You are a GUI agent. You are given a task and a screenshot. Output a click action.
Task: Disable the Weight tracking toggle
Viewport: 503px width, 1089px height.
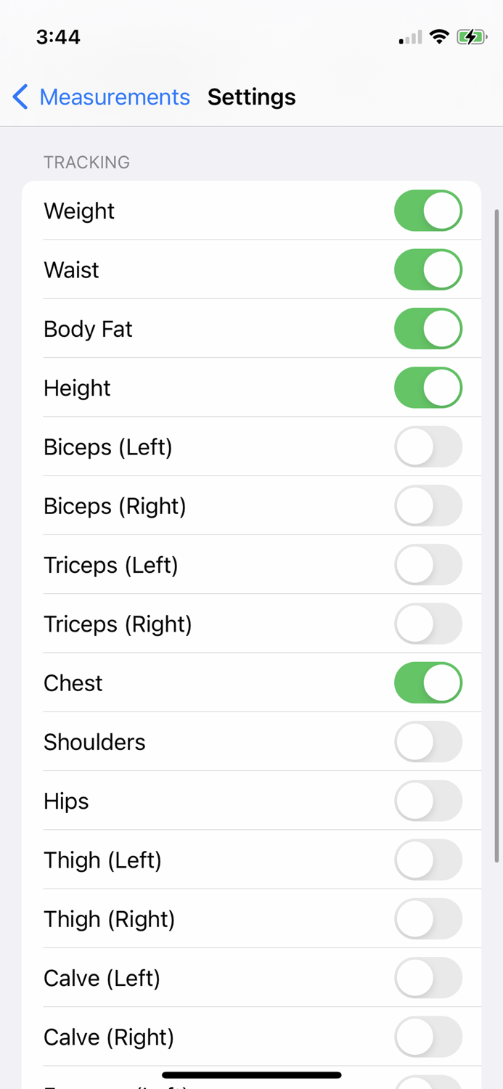[428, 211]
